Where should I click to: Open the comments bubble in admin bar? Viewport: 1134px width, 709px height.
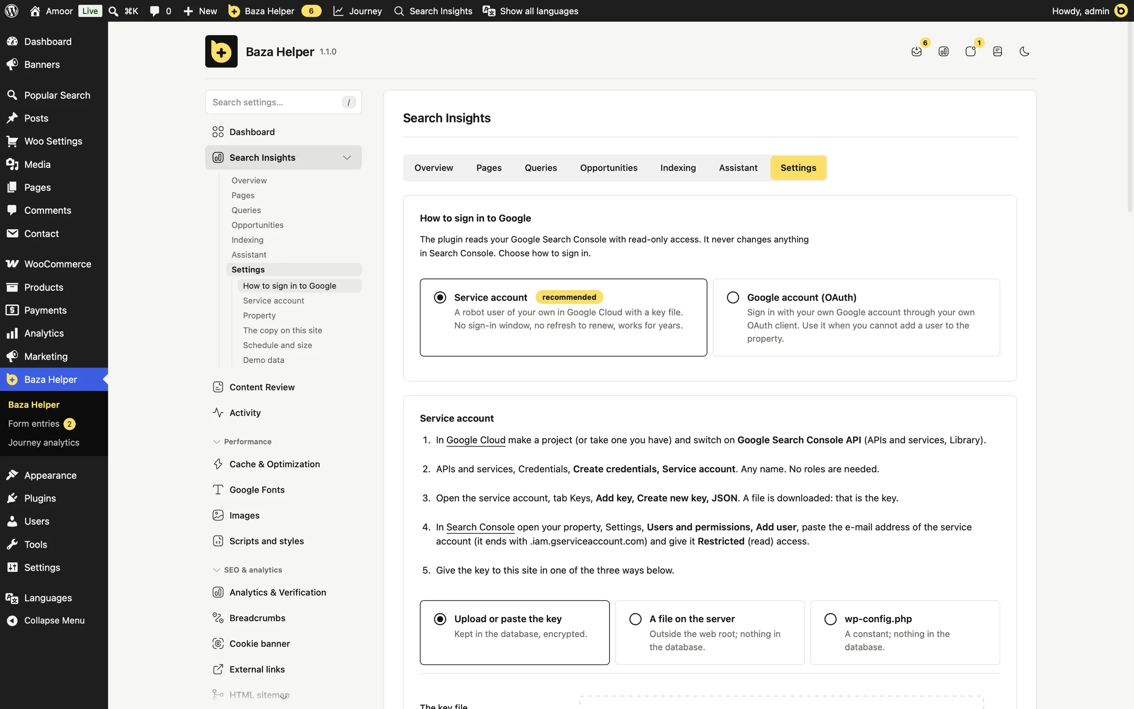click(155, 11)
